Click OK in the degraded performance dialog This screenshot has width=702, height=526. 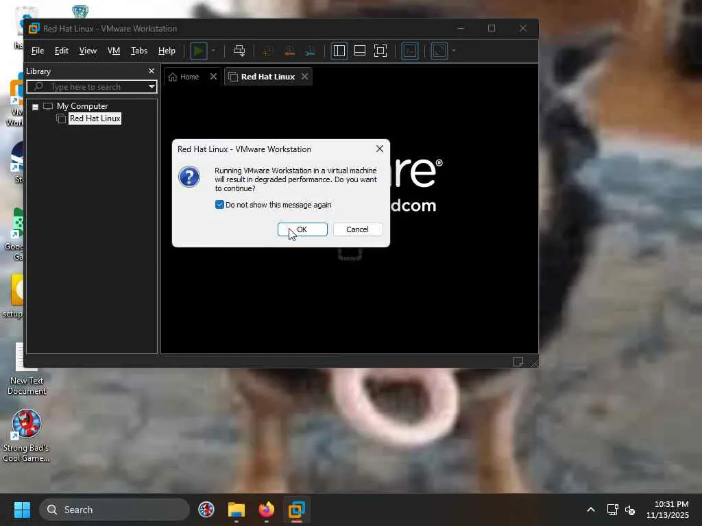(302, 229)
